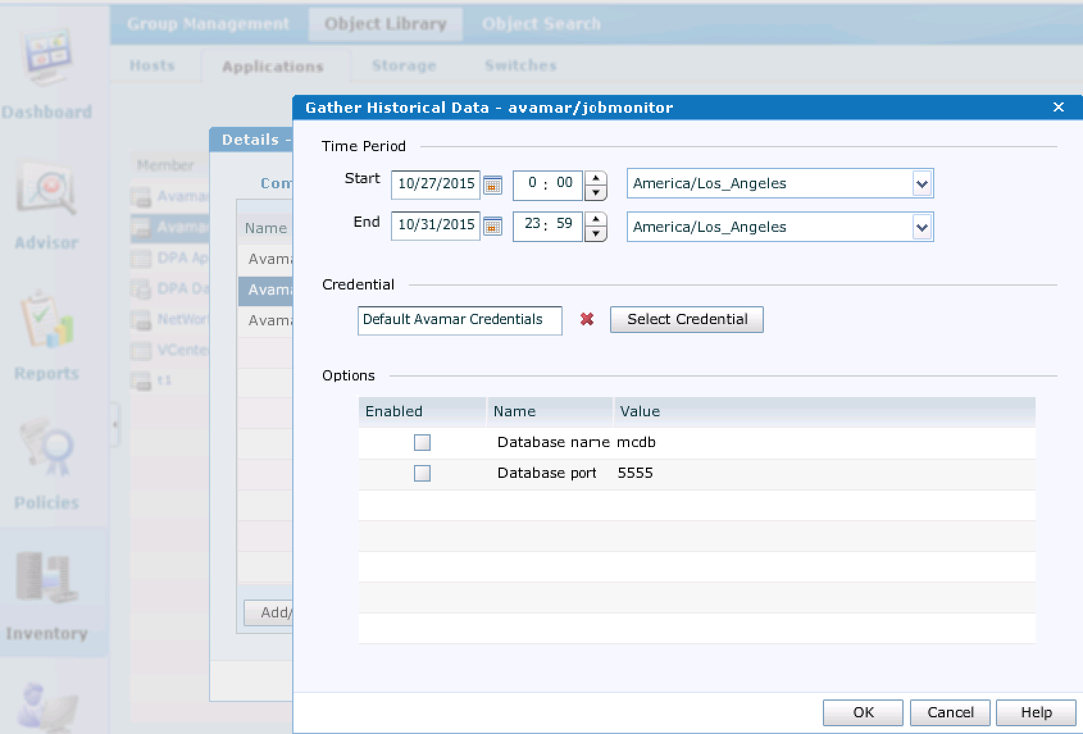The image size is (1083, 734).
Task: Click the Select Credential button
Action: point(686,320)
